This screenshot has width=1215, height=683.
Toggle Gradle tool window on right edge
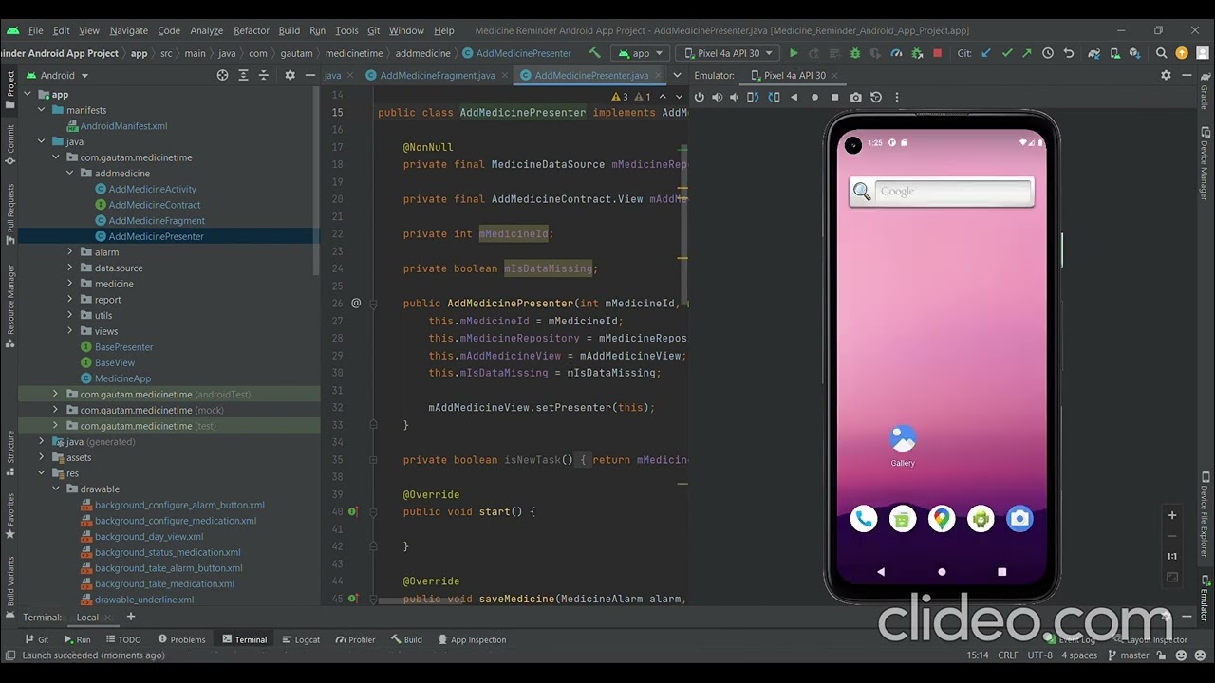click(1205, 91)
